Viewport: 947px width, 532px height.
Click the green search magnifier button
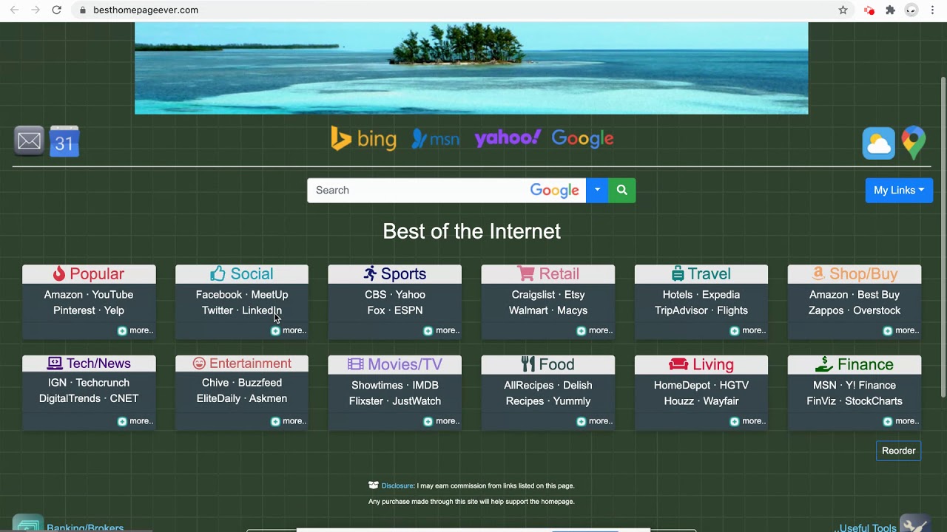(x=622, y=190)
